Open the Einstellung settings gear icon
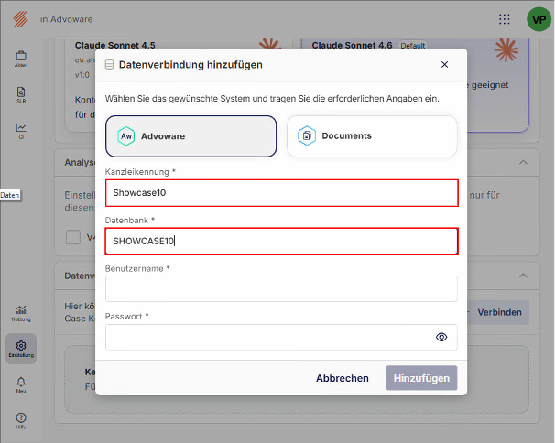555x443 pixels. [21, 349]
